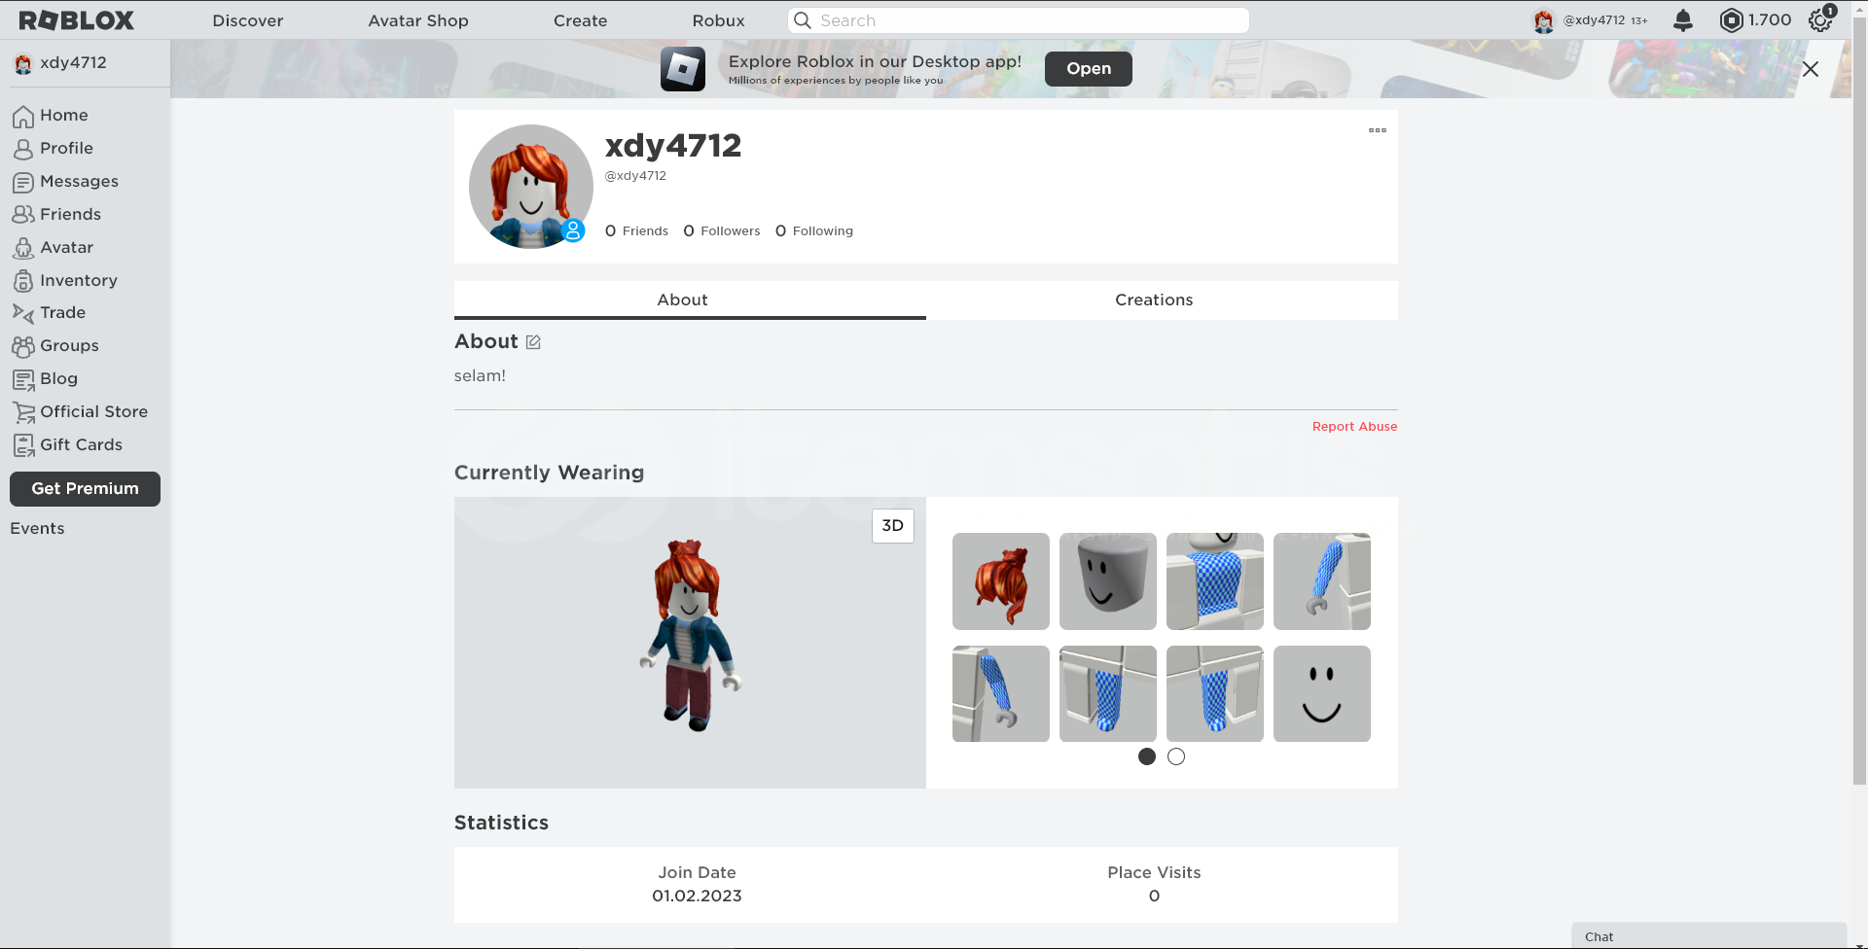Viewport: 1868px width, 949px height.
Task: Click the large profile avatar picture
Action: [531, 187]
